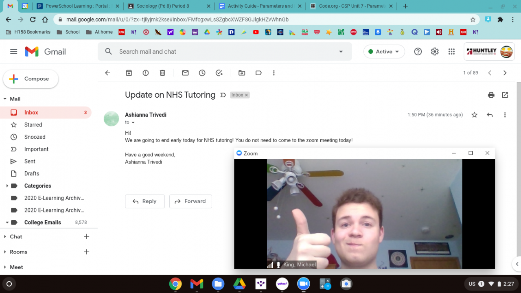Toggle the importance marker beside subject
Image resolution: width=521 pixels, height=293 pixels.
(223, 95)
